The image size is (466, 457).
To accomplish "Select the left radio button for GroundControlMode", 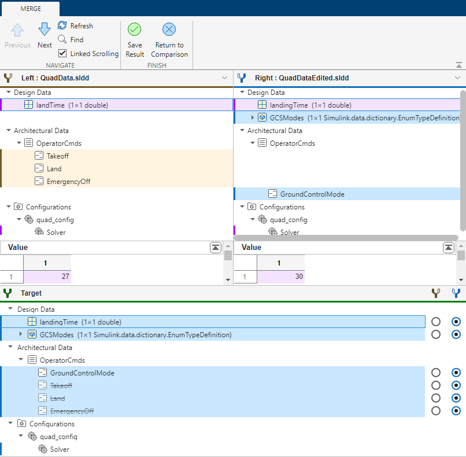I will (436, 373).
